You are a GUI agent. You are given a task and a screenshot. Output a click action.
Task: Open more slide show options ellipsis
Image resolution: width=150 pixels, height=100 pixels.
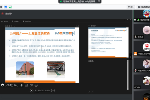click(x=36, y=85)
